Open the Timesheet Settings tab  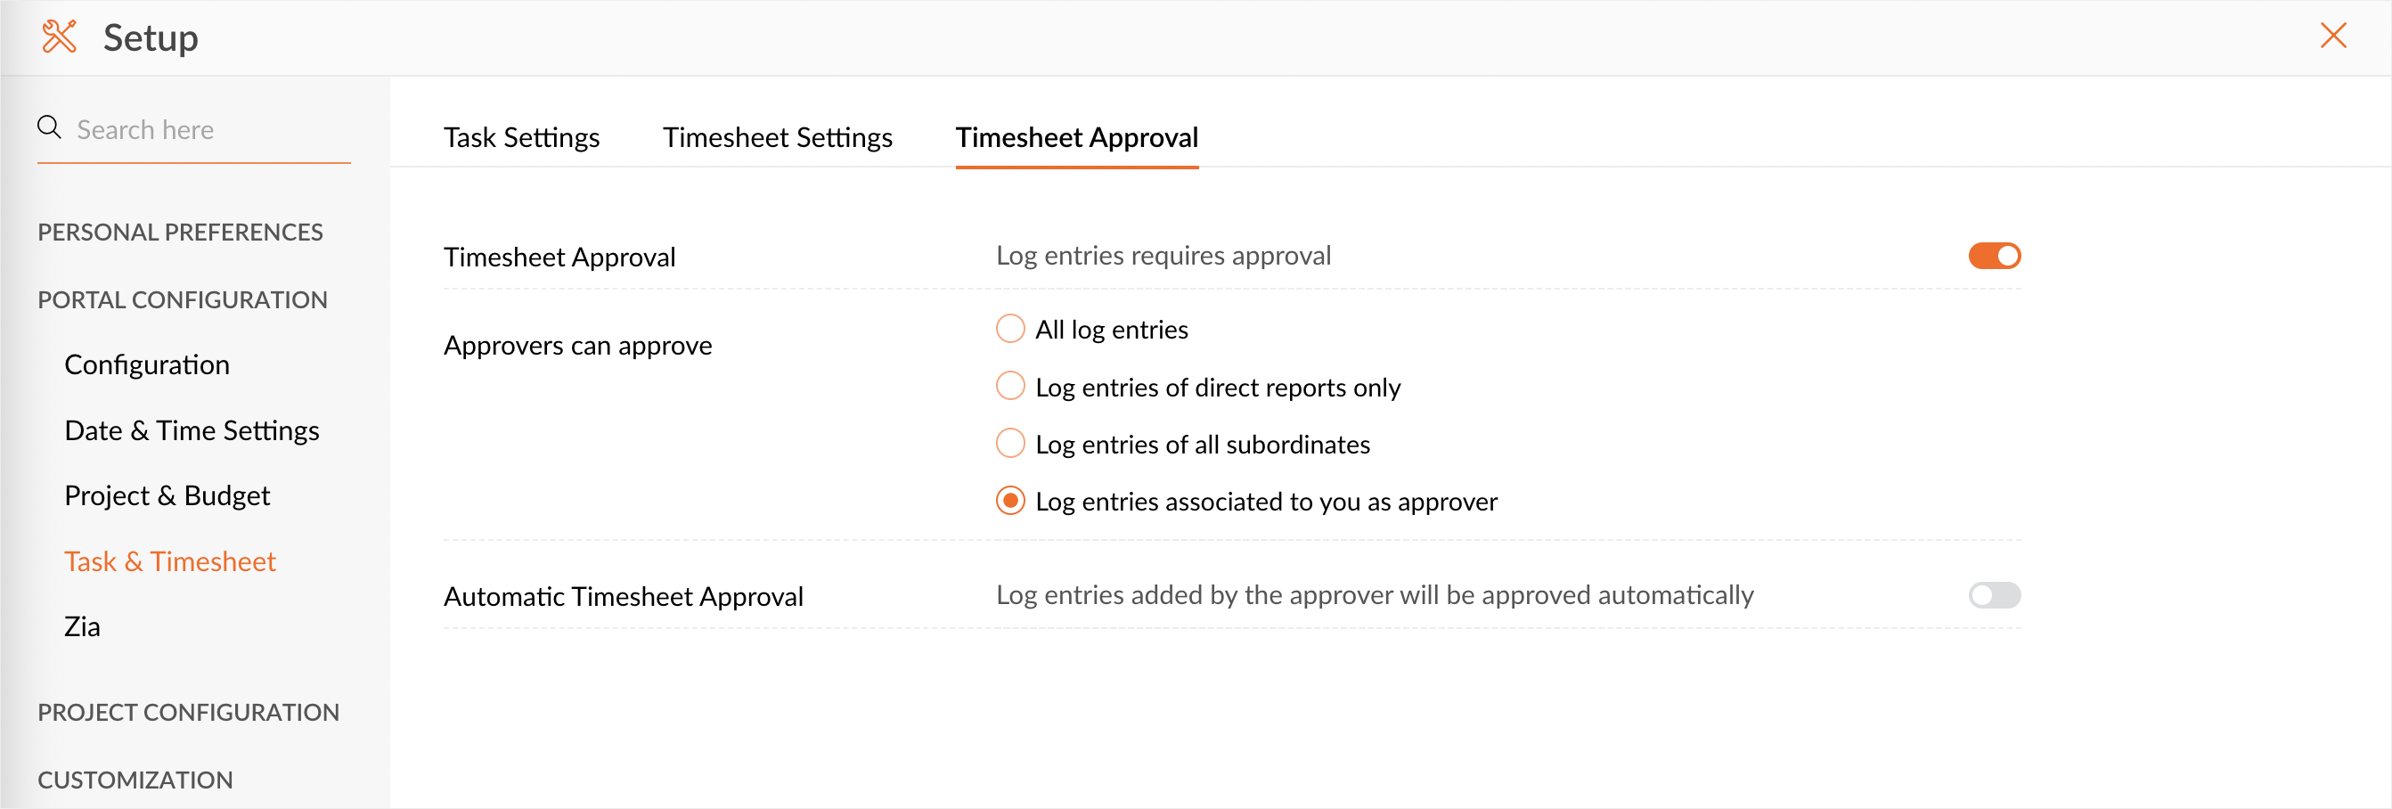tap(777, 137)
